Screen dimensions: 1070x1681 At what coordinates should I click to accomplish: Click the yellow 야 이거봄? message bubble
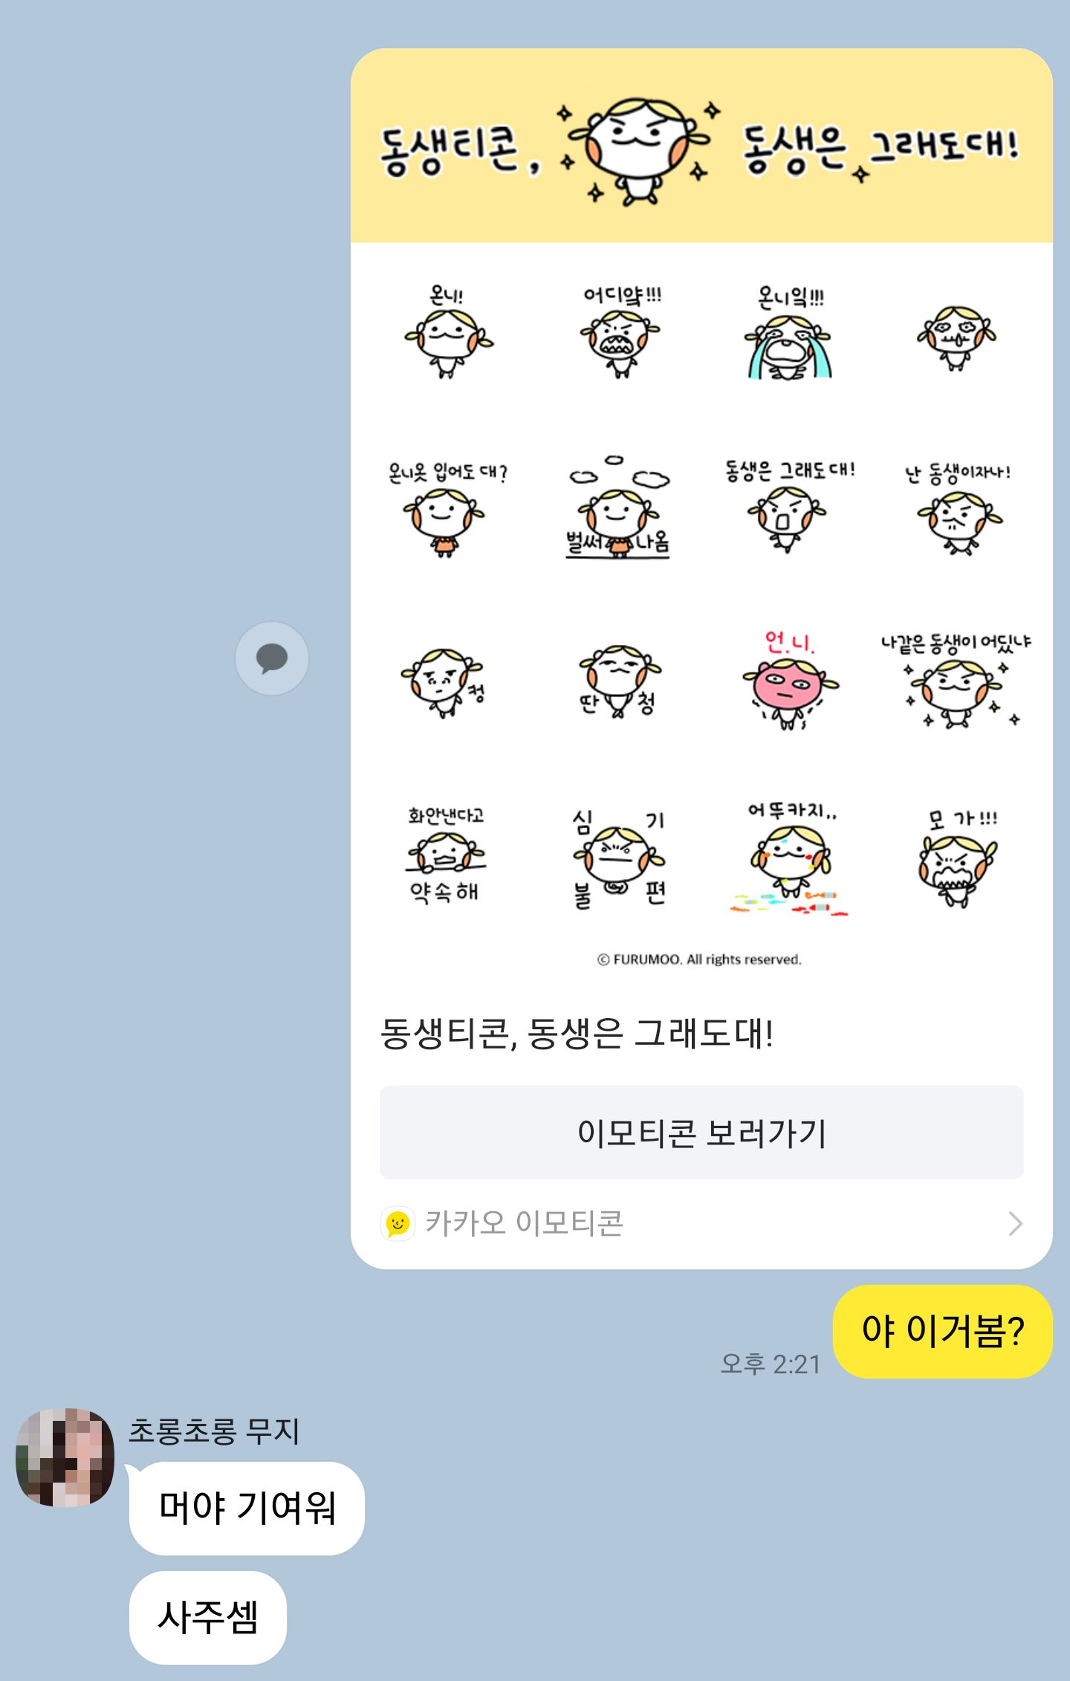[943, 1331]
